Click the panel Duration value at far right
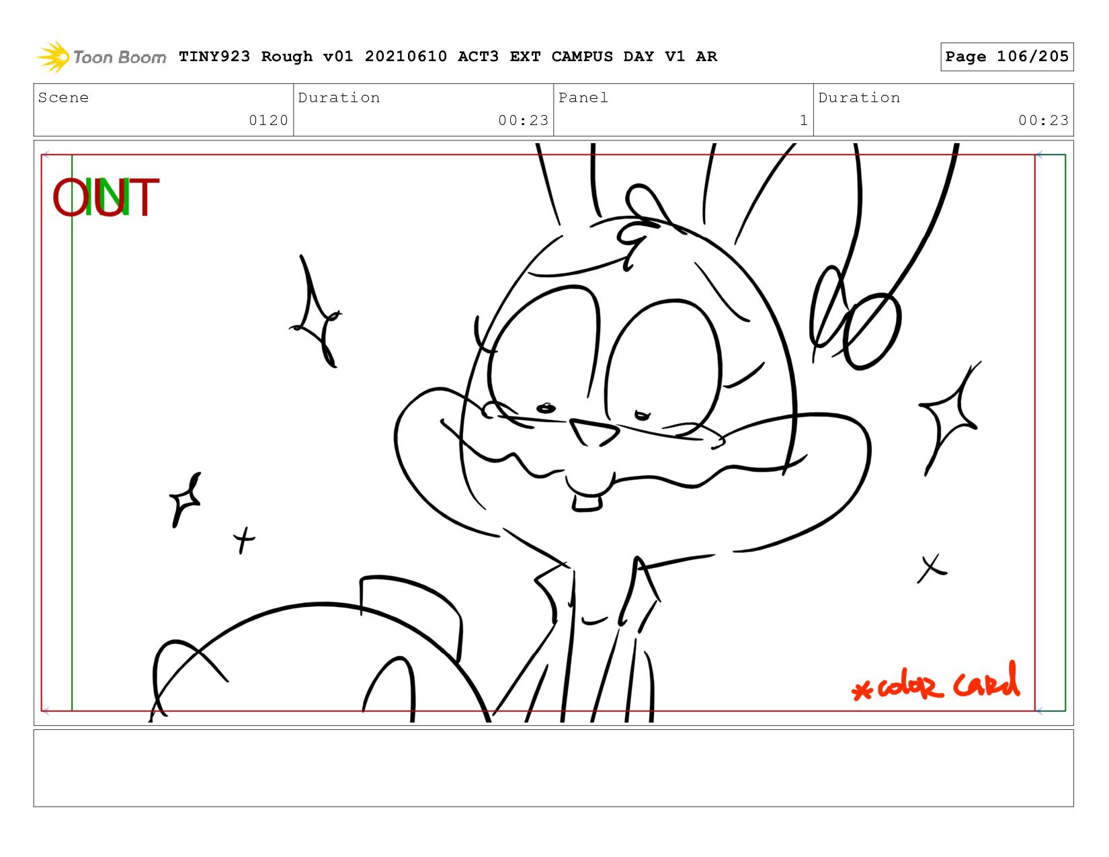Image resolution: width=1109 pixels, height=857 pixels. 1043,120
